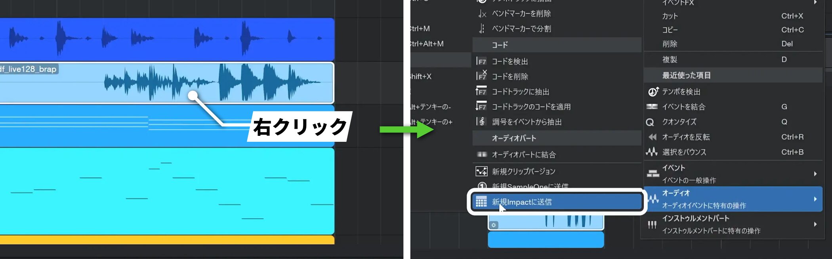Choose コピー from the context menu
This screenshot has height=259, width=832.
(x=670, y=30)
